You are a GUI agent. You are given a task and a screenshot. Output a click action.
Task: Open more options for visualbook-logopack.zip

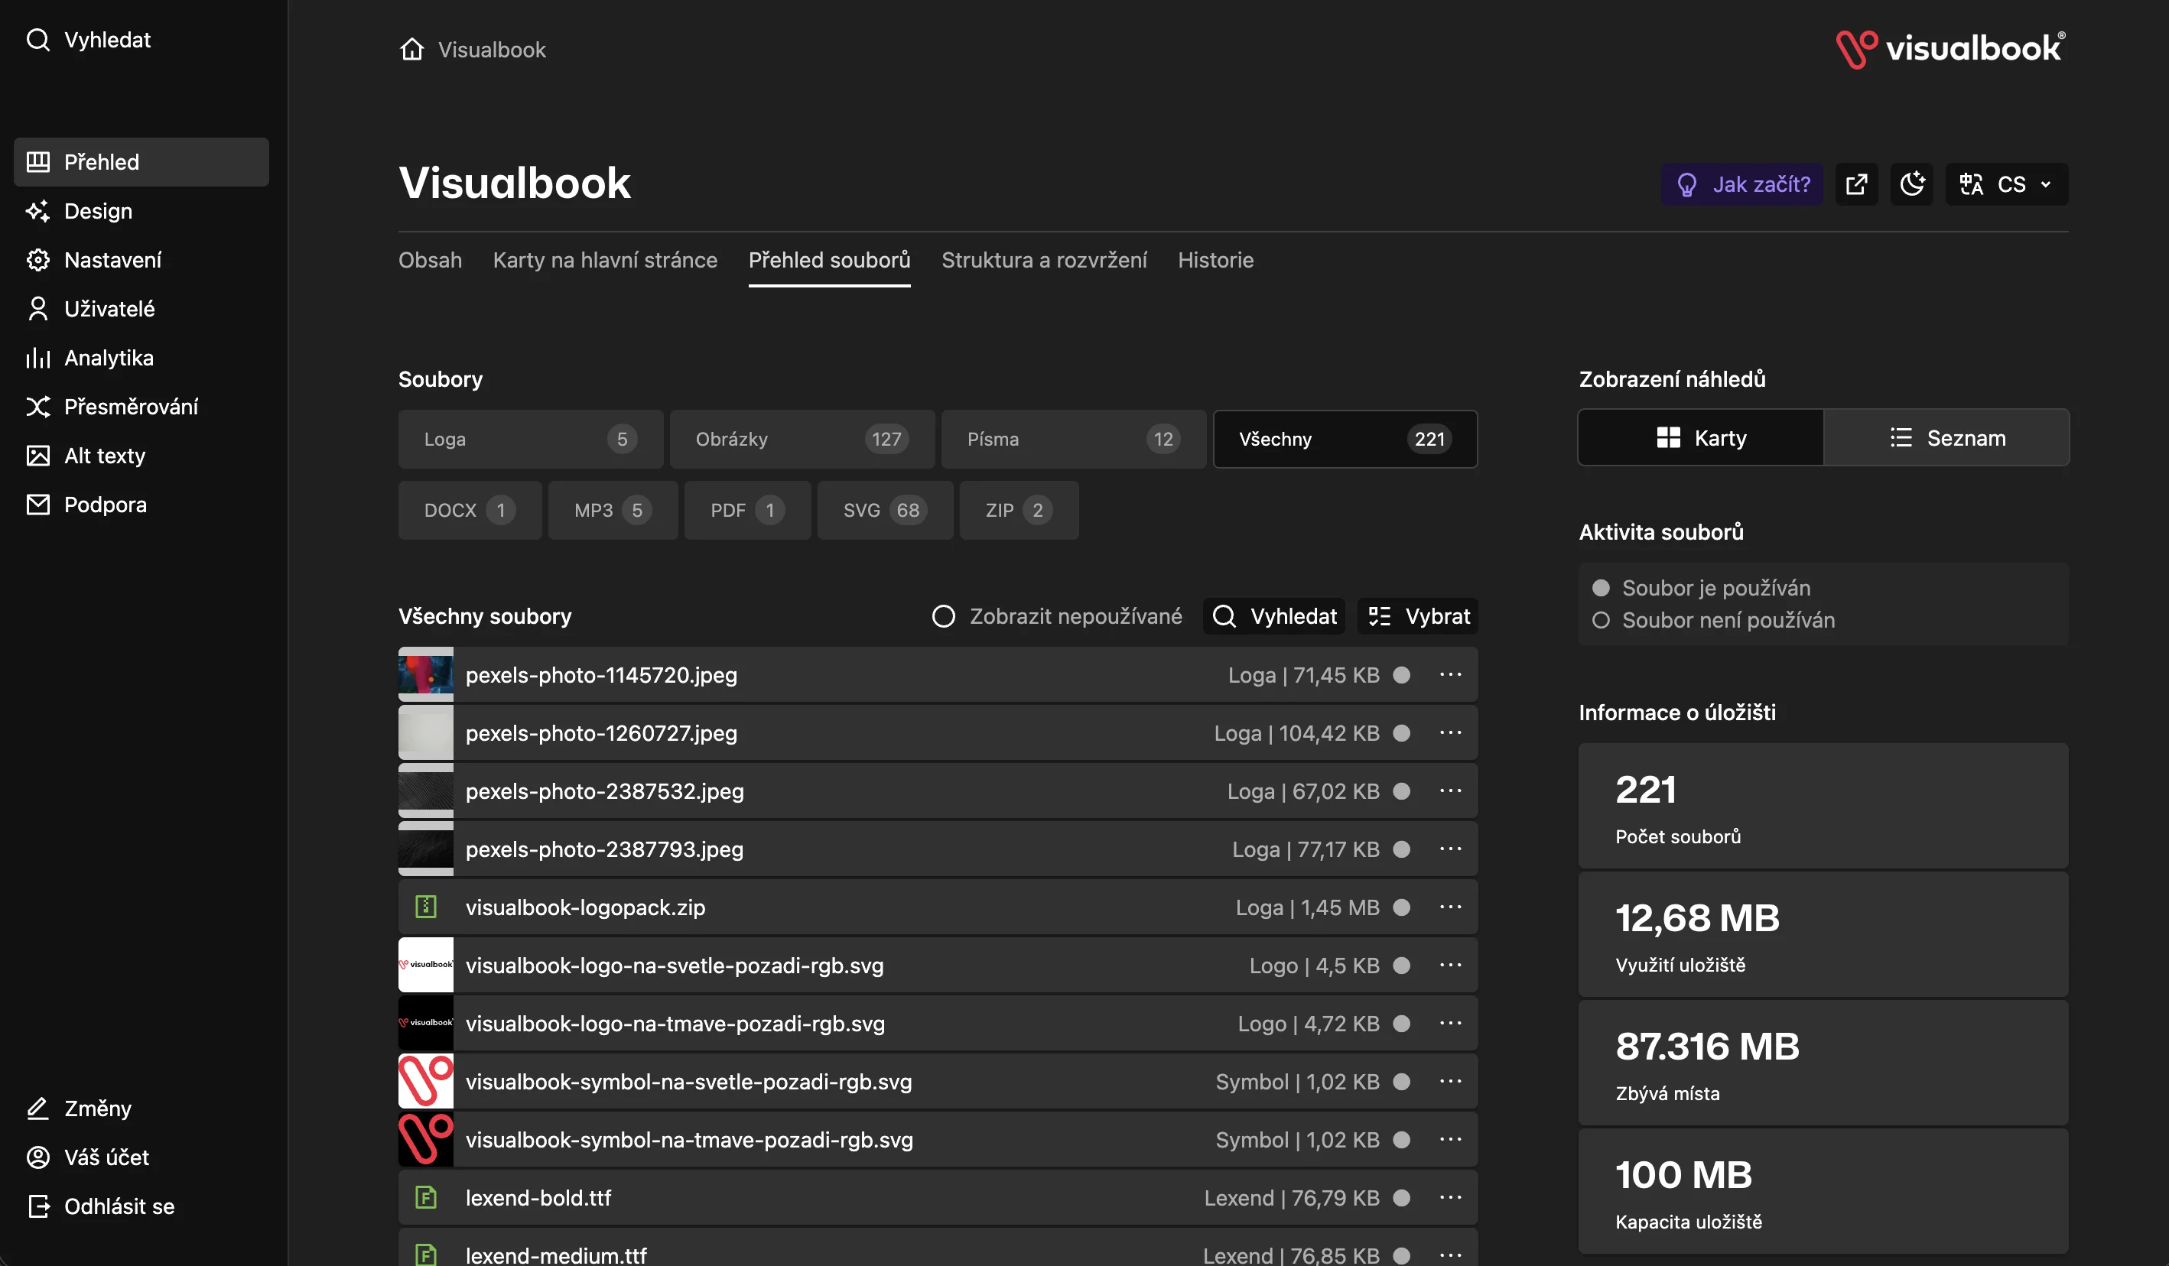(1451, 907)
